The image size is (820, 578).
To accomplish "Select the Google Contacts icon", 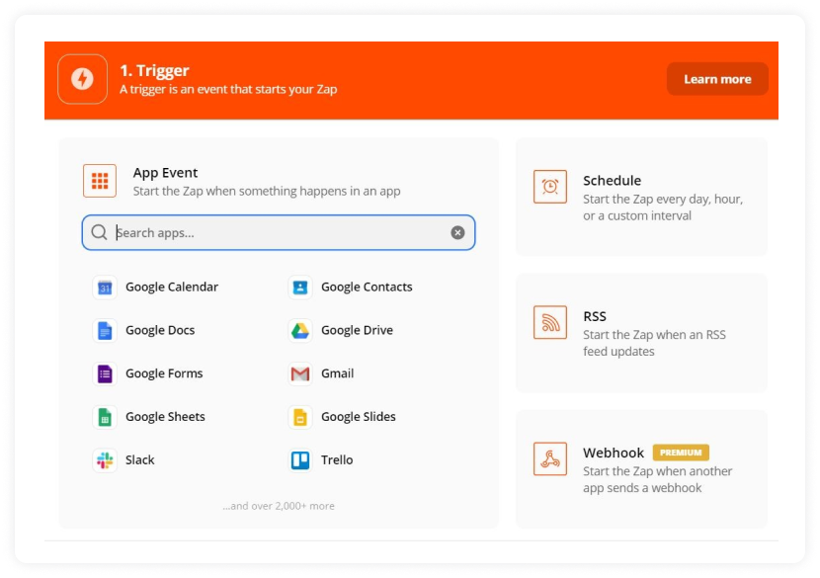I will click(300, 288).
